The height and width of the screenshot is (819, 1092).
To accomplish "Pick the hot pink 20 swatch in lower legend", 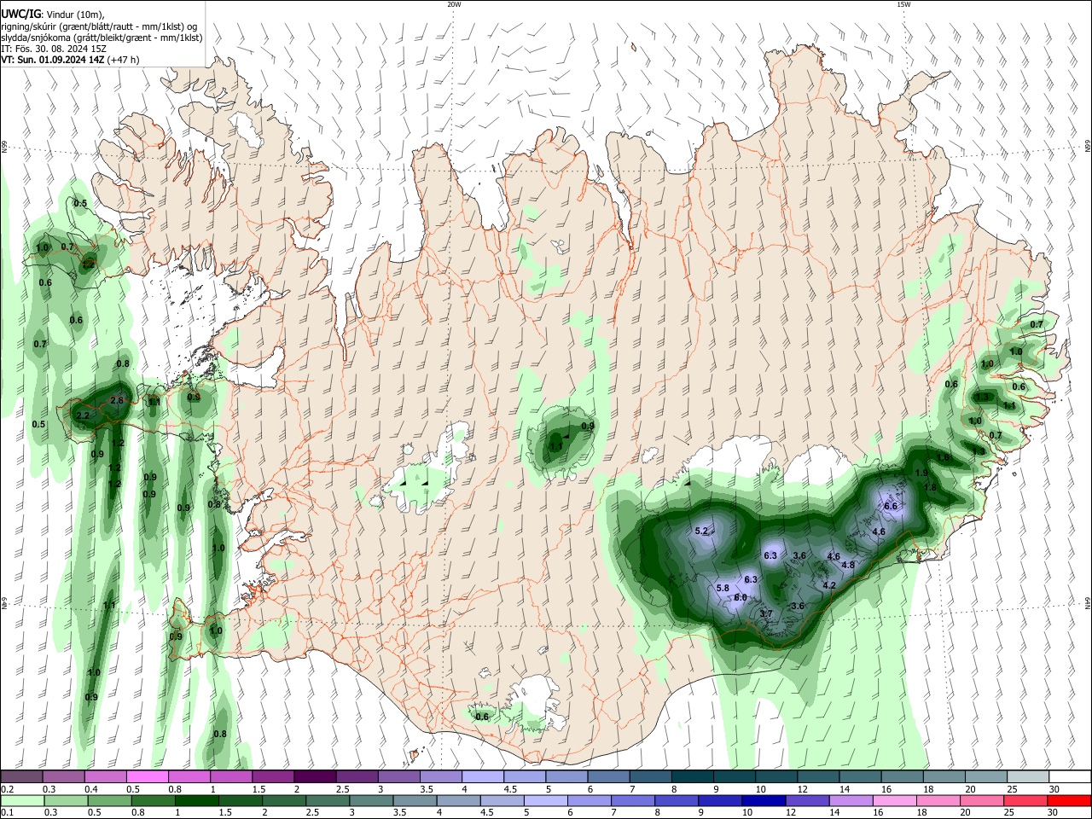I will point(982,801).
